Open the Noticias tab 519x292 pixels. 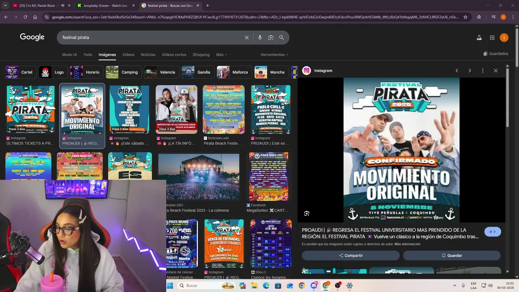click(148, 55)
